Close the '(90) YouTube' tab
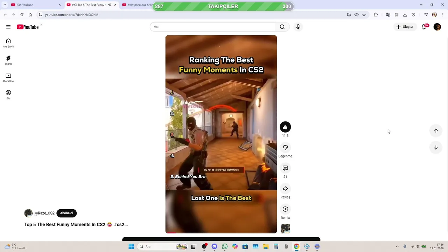The height and width of the screenshot is (252, 448). coord(59,5)
